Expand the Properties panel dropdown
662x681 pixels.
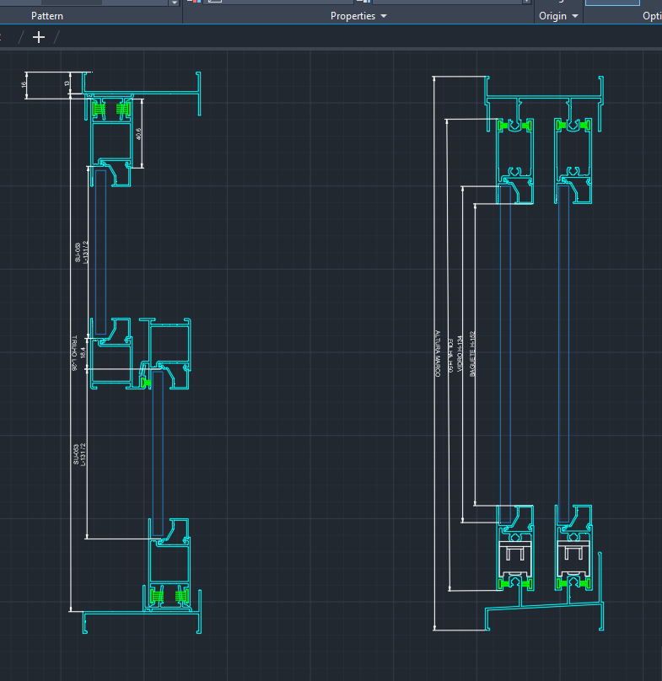[359, 16]
